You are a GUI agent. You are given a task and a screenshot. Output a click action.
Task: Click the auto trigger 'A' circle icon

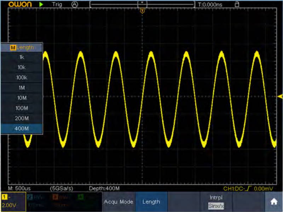coord(74,4)
